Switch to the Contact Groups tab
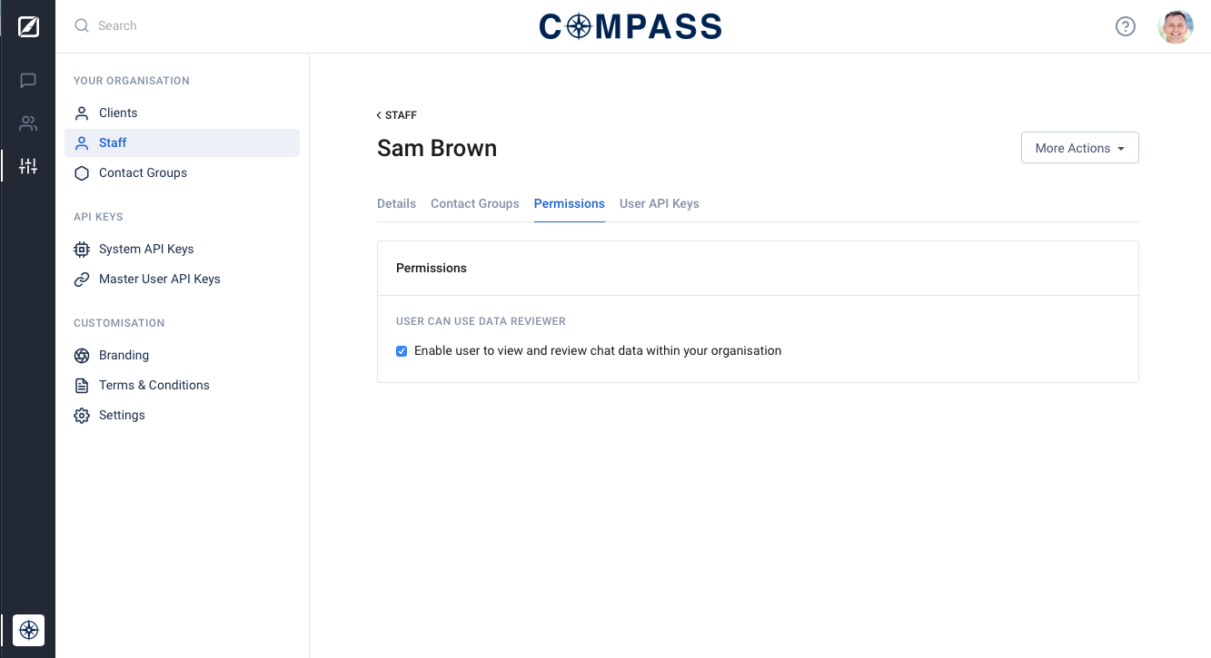Screen dimensions: 1211x658 [x=474, y=203]
